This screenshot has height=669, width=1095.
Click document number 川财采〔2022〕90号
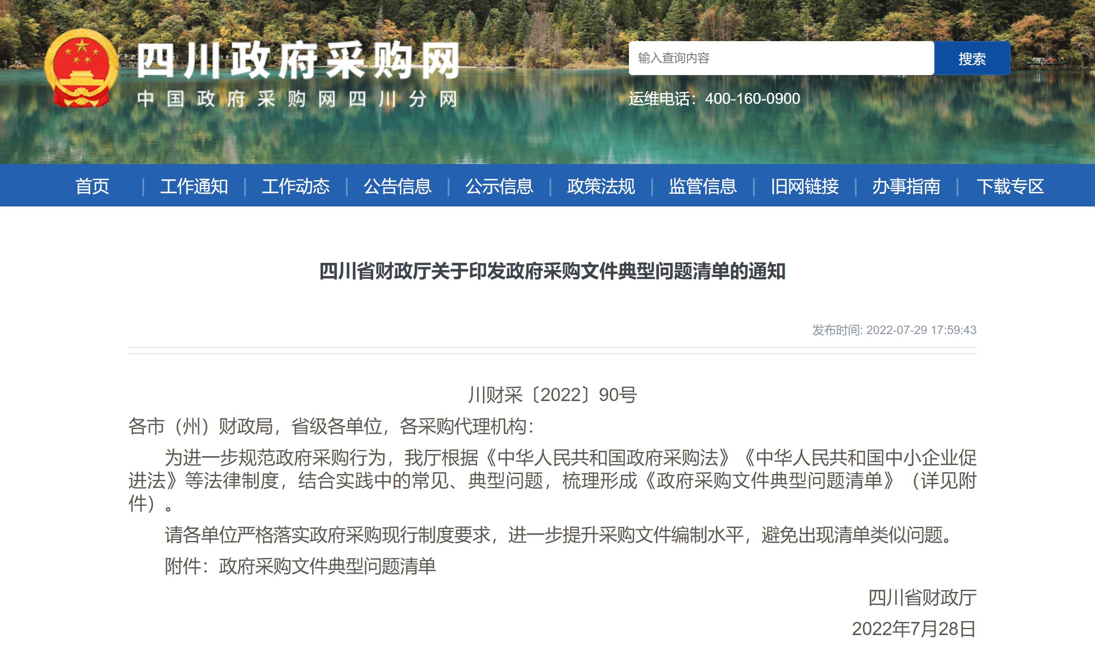(552, 394)
